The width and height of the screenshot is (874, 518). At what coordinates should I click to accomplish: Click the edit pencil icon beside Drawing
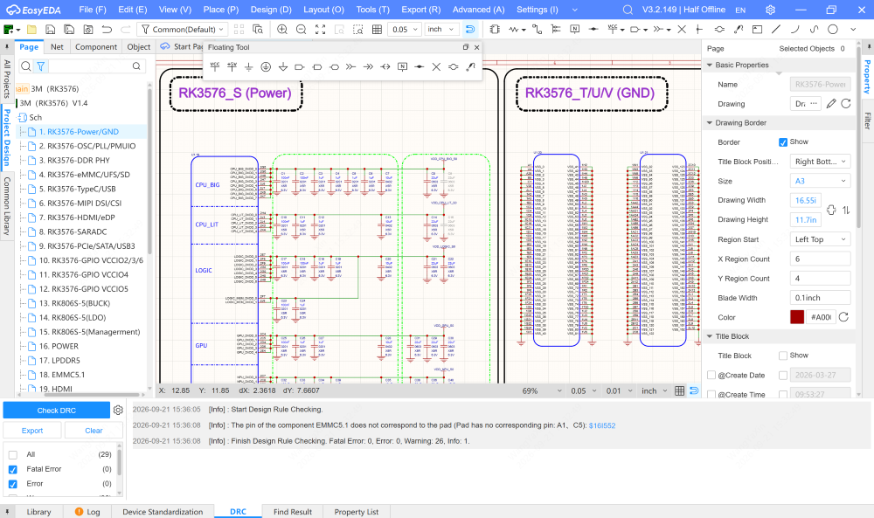831,104
